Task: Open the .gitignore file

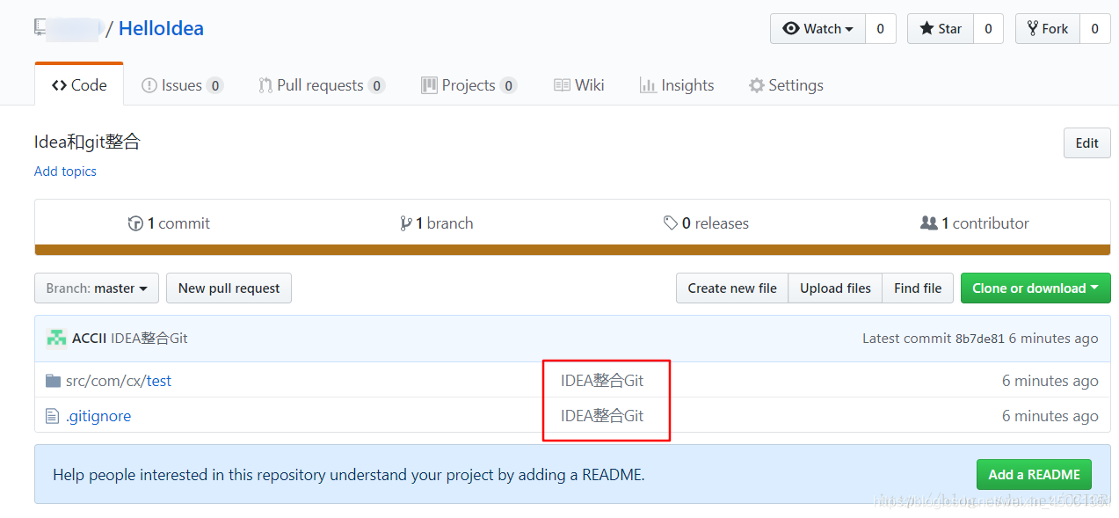Action: [x=98, y=416]
